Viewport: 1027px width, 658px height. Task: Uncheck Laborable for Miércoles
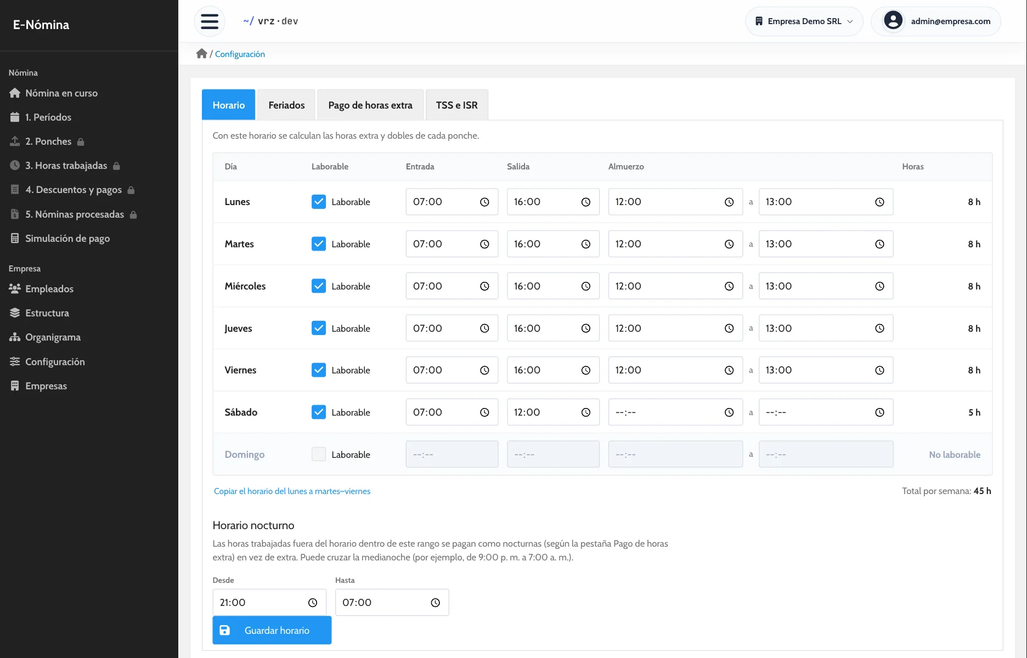coord(319,286)
